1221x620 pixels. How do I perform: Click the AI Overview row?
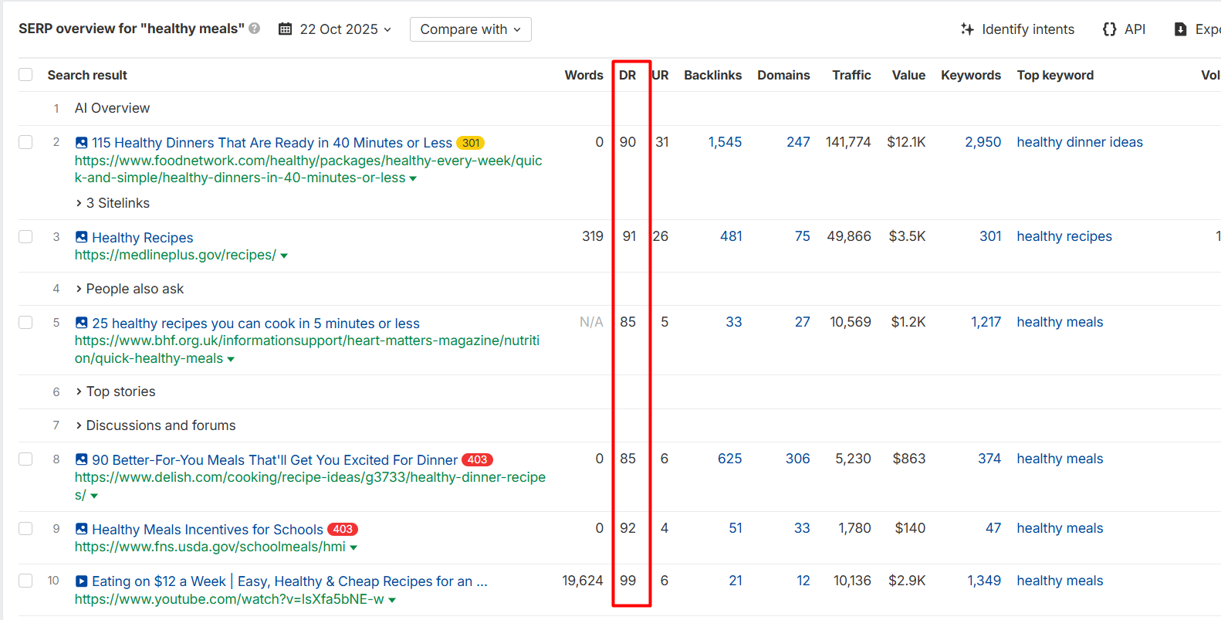[x=112, y=108]
